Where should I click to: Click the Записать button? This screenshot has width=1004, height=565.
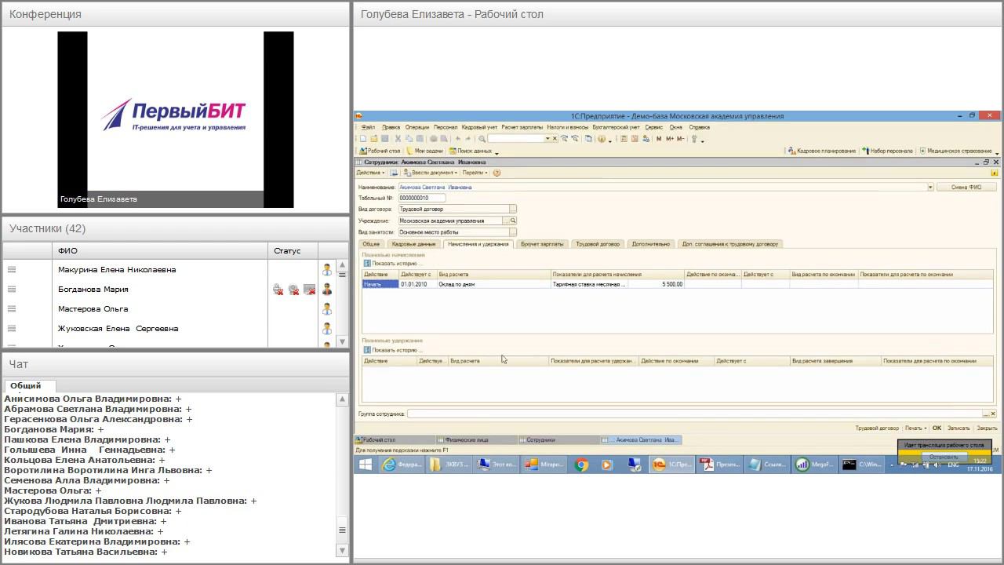click(959, 428)
